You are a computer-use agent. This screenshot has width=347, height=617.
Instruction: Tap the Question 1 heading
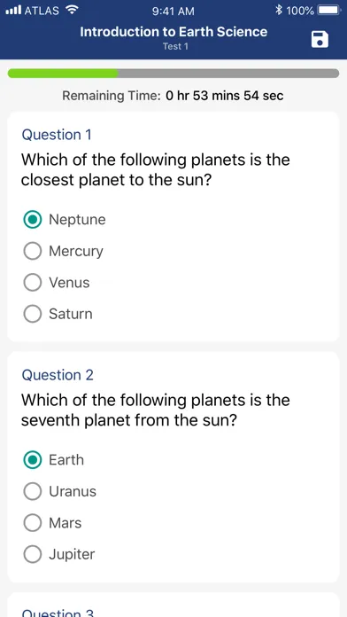click(57, 135)
